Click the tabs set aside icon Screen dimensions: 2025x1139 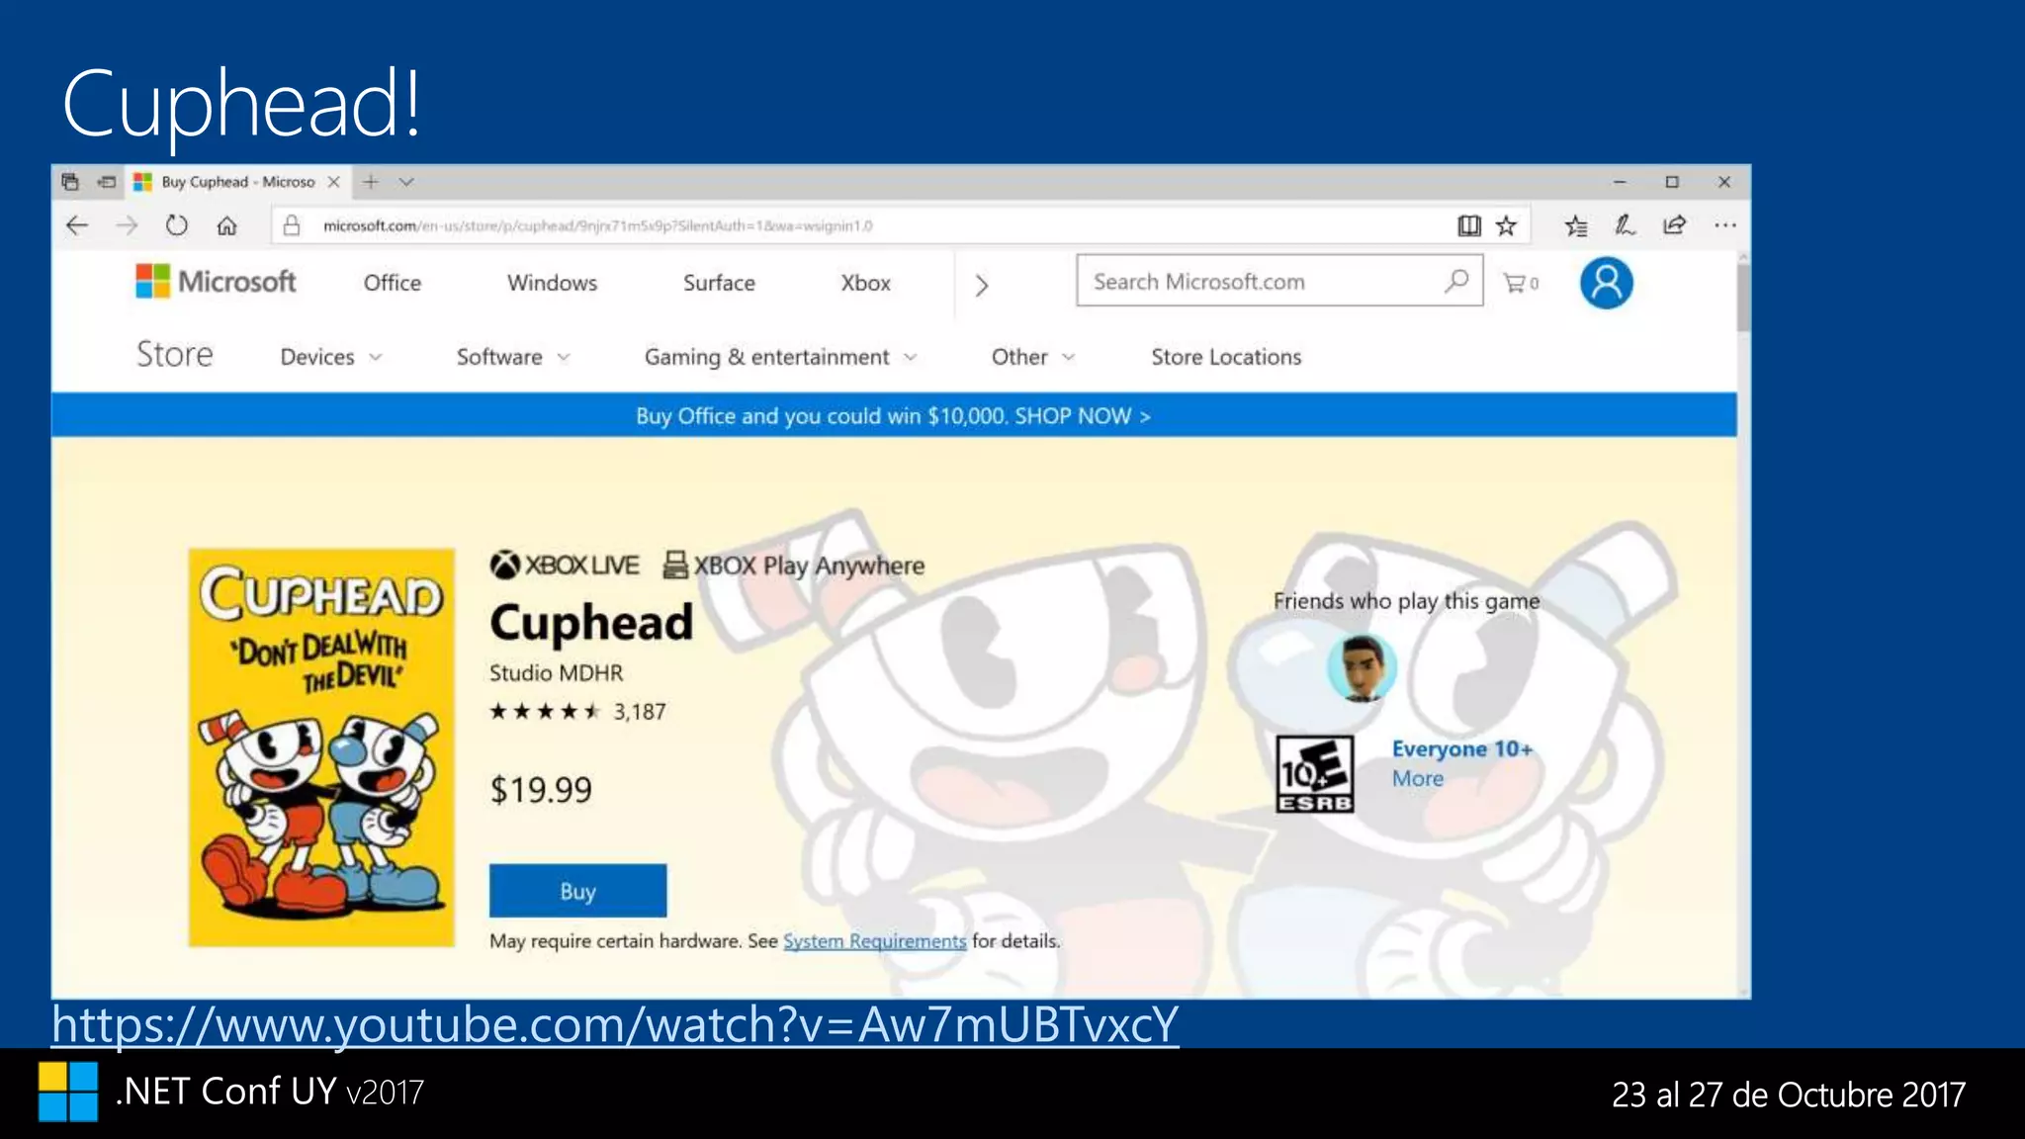[70, 182]
